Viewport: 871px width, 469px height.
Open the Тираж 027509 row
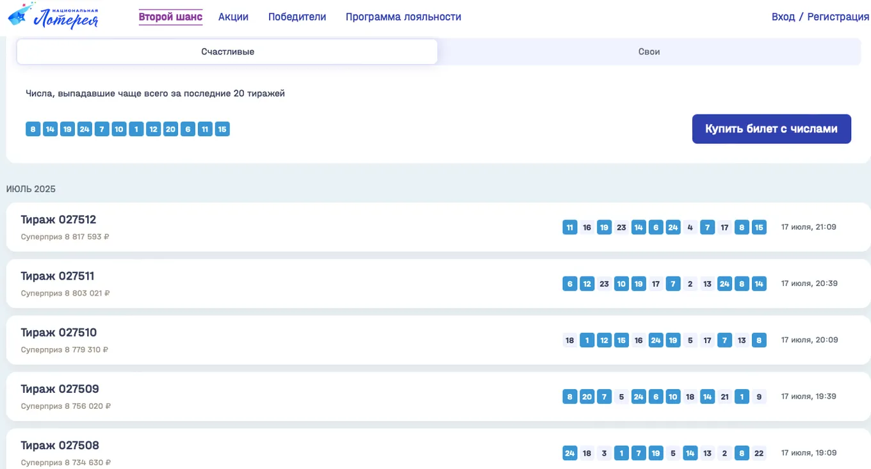click(x=438, y=396)
